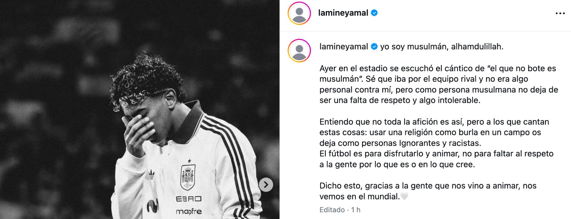Open the lamineyamal username in the caption
The height and width of the screenshot is (219, 571).
344,47
